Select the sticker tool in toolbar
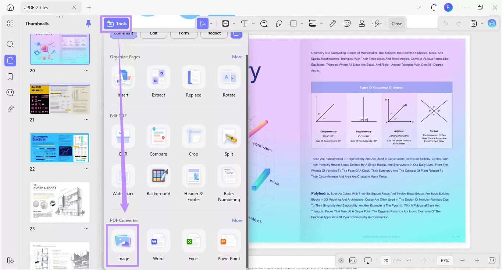 [347, 23]
